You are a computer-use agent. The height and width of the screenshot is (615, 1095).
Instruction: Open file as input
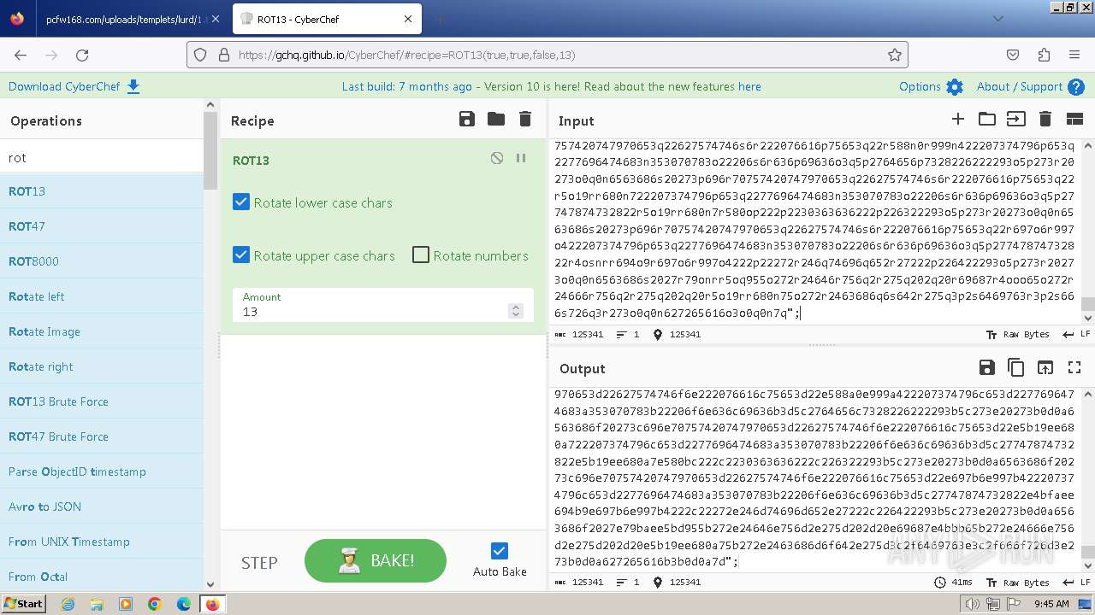[x=1015, y=120]
